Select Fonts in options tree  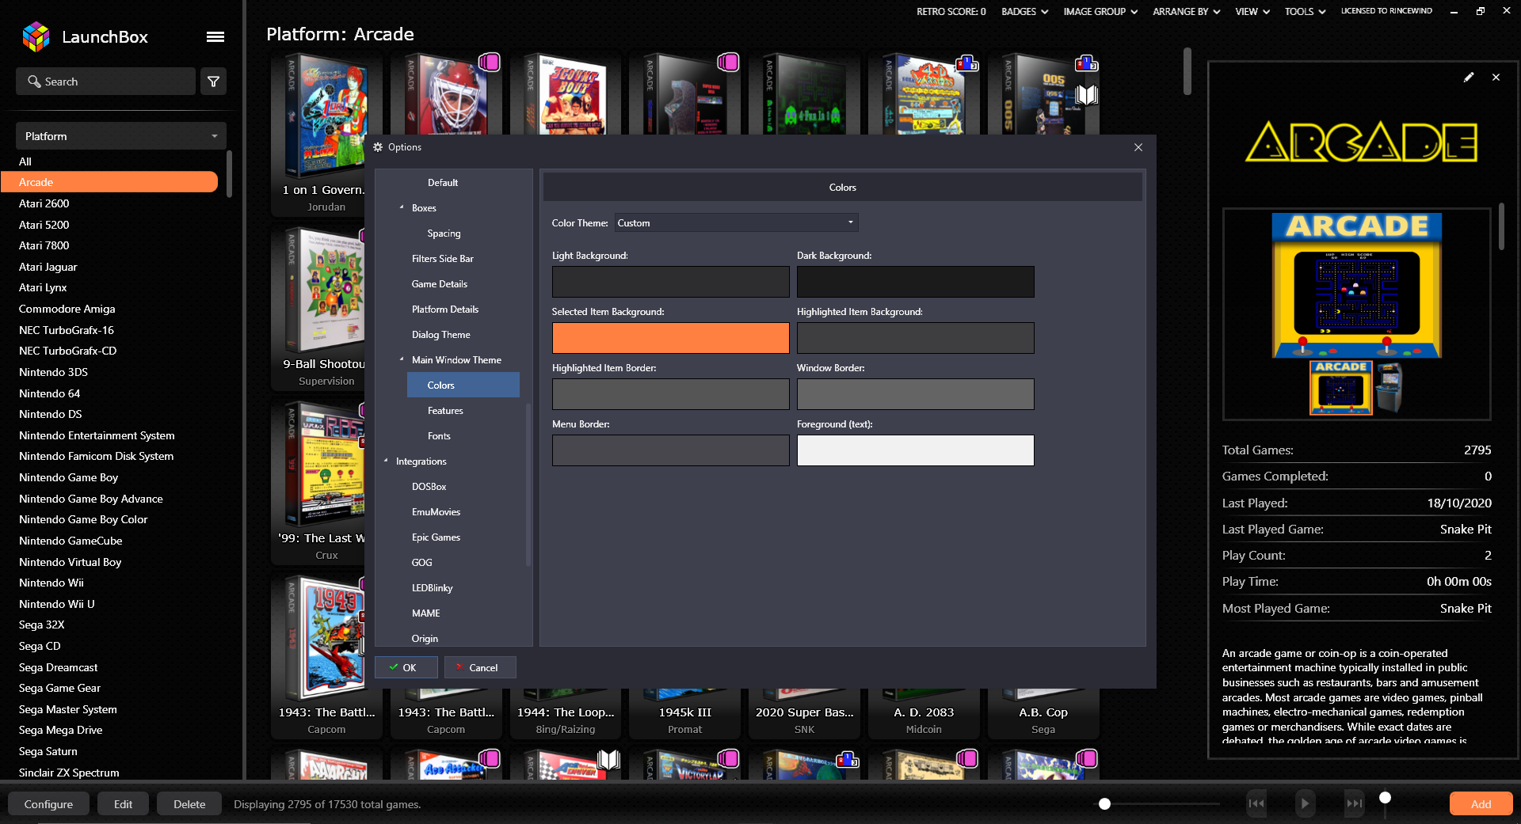pyautogui.click(x=439, y=436)
